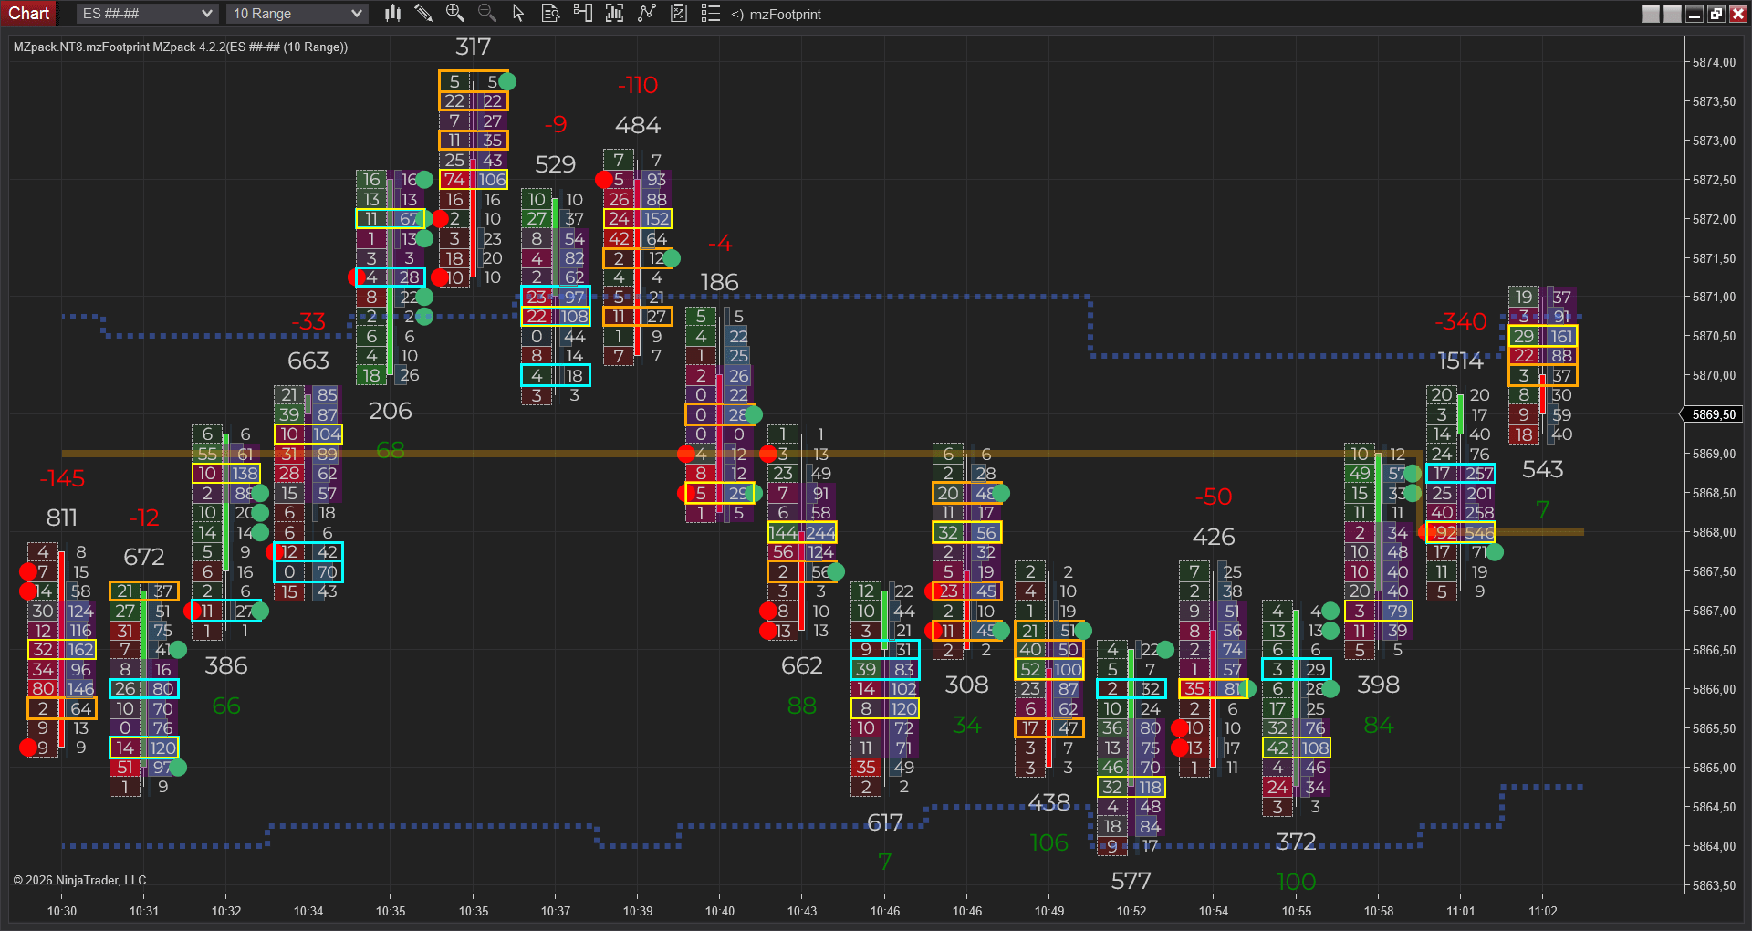Click the bar volume total 617

click(x=884, y=822)
